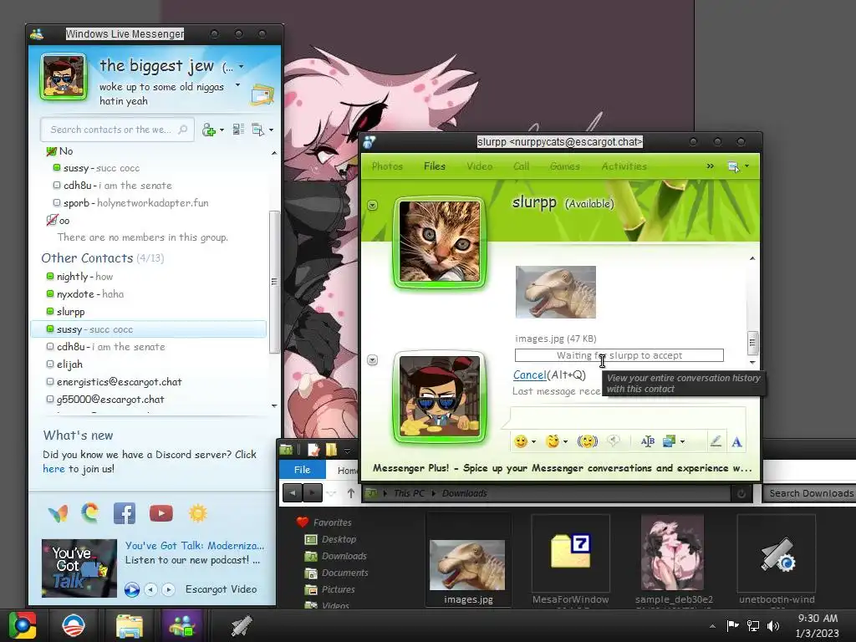856x642 pixels.
Task: Open the add contact icon in Messenger
Action: click(208, 130)
